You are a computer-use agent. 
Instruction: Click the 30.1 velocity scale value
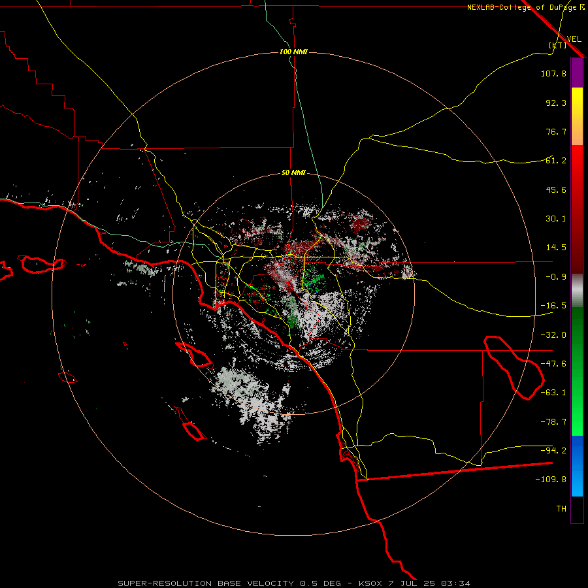click(556, 219)
